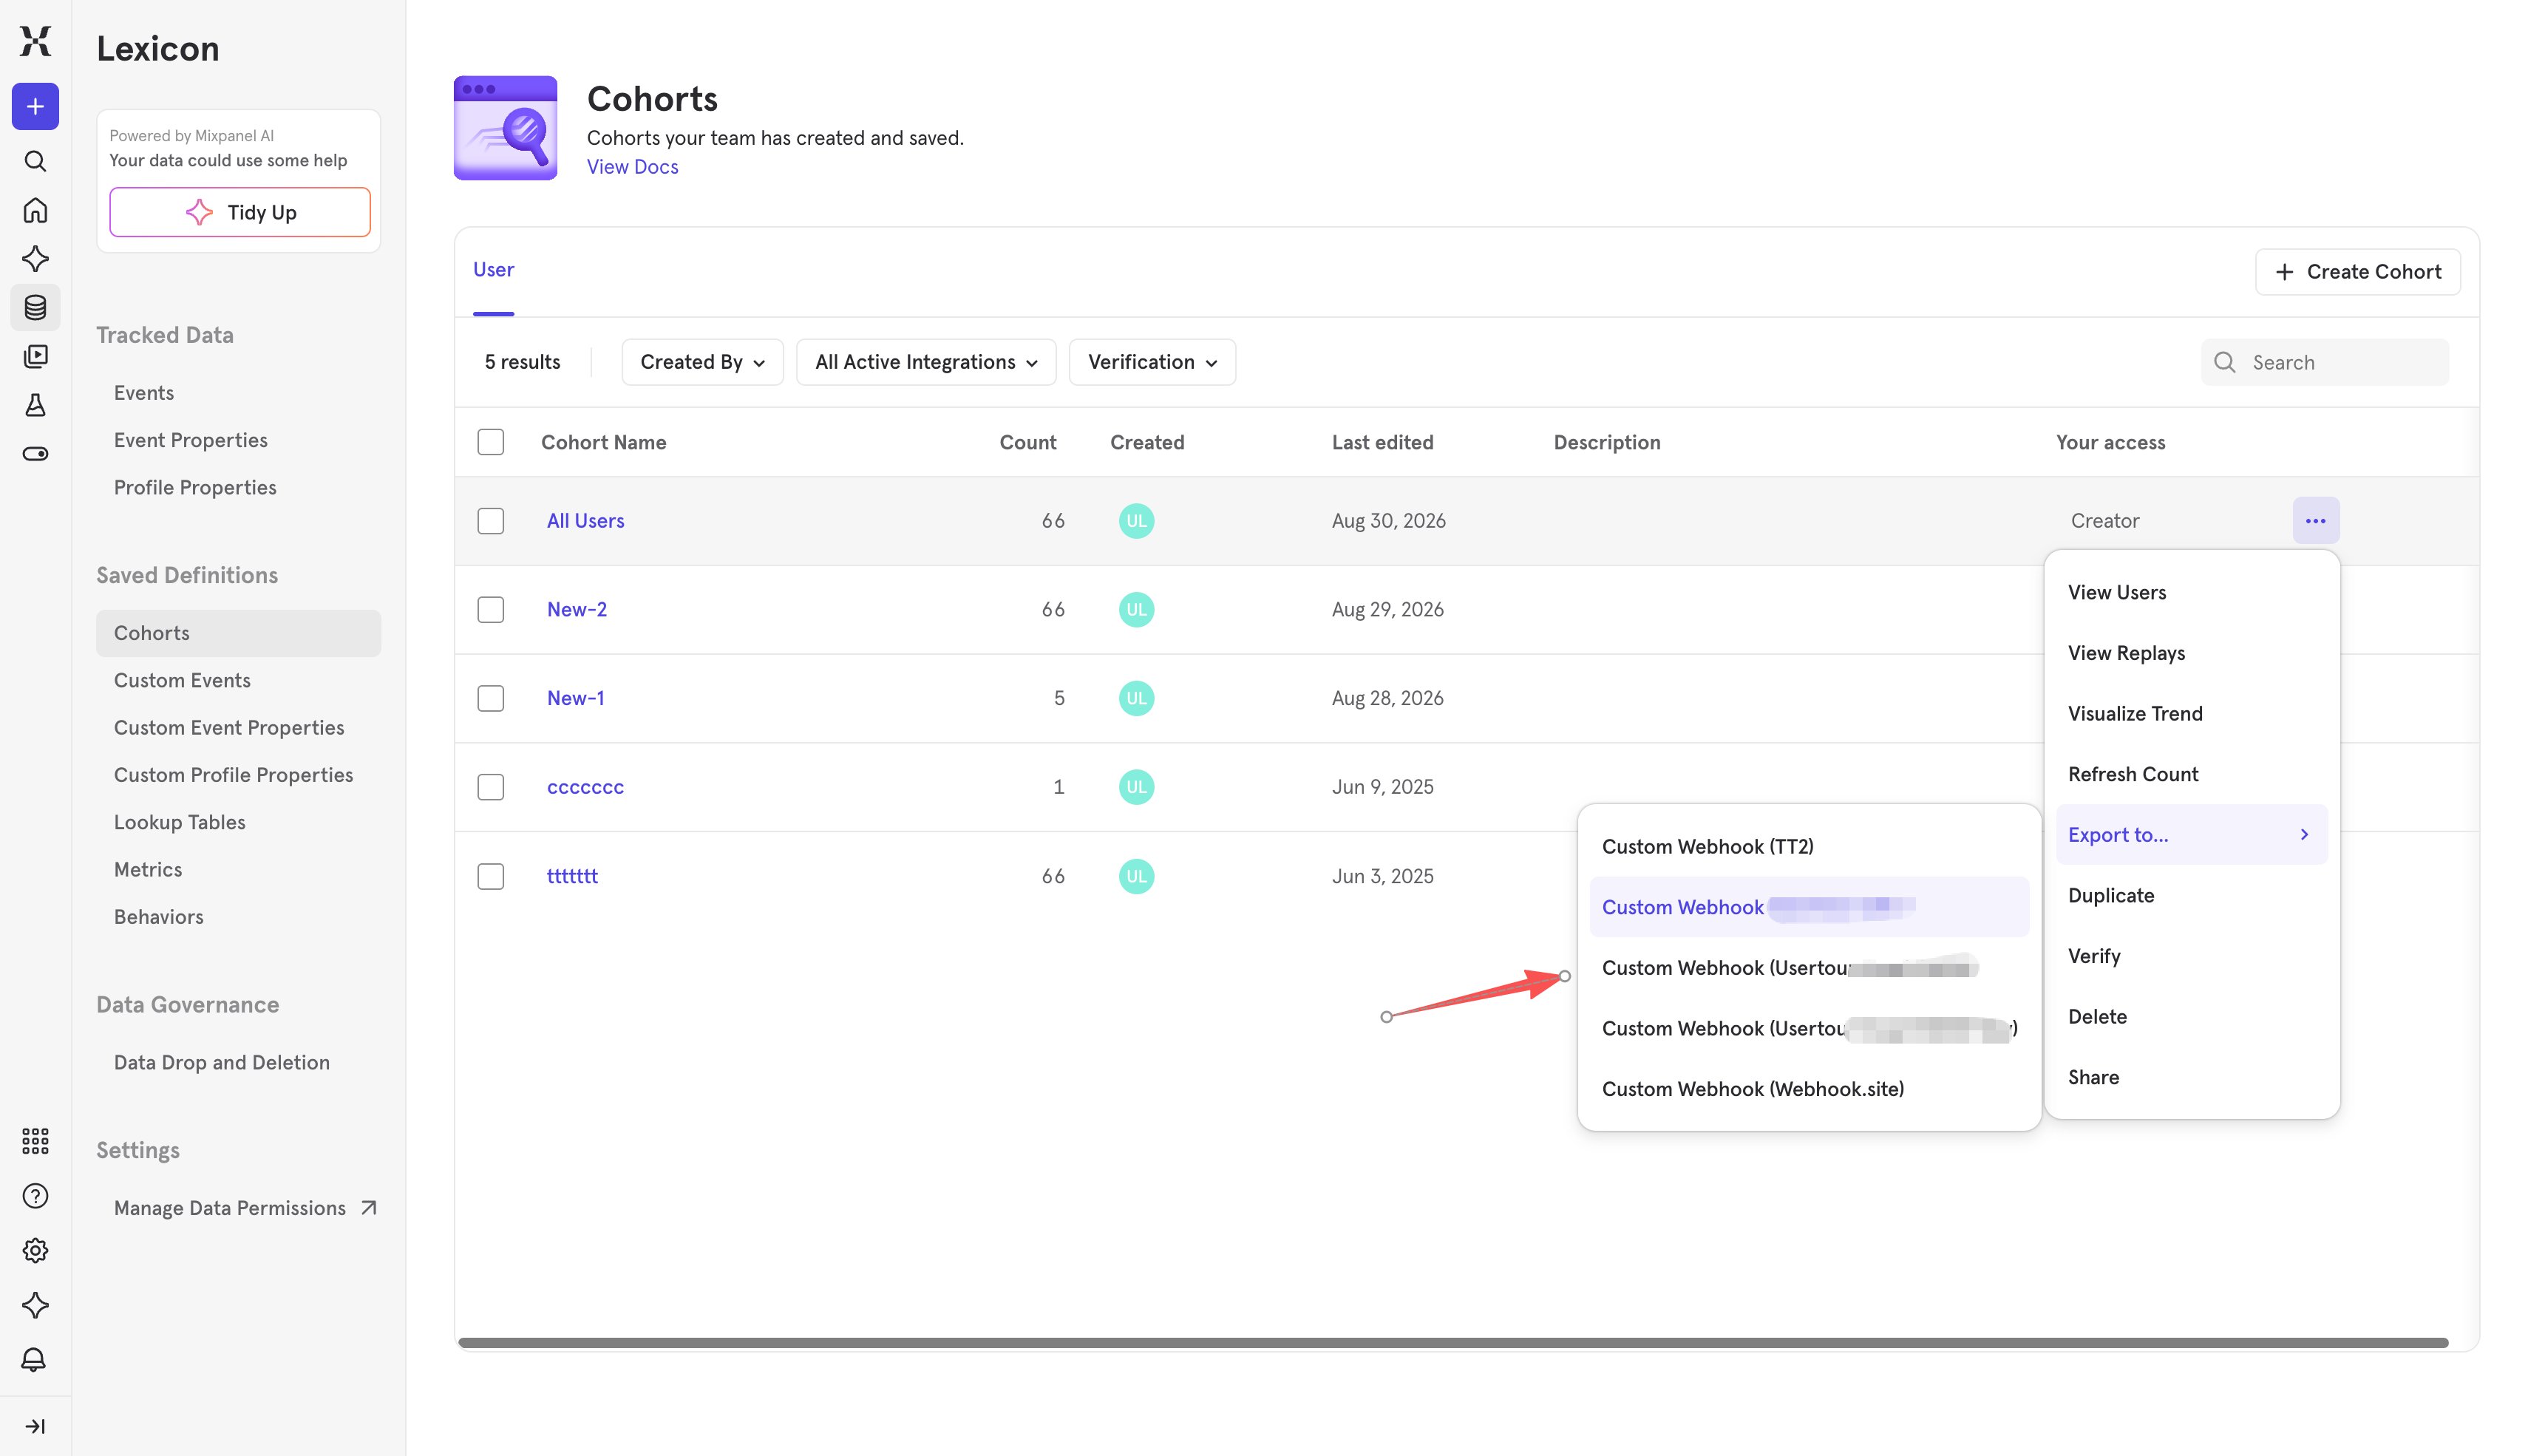The height and width of the screenshot is (1456, 2528).
Task: Select View Replays from the menu
Action: (x=2191, y=653)
